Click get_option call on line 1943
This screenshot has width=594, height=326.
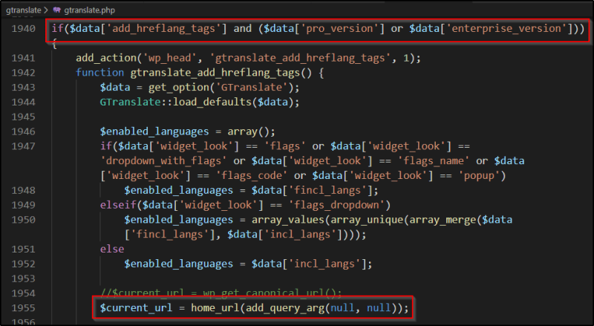pos(179,88)
